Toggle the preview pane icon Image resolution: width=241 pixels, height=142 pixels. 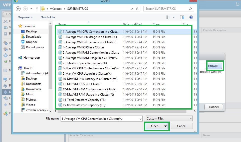coord(182,17)
